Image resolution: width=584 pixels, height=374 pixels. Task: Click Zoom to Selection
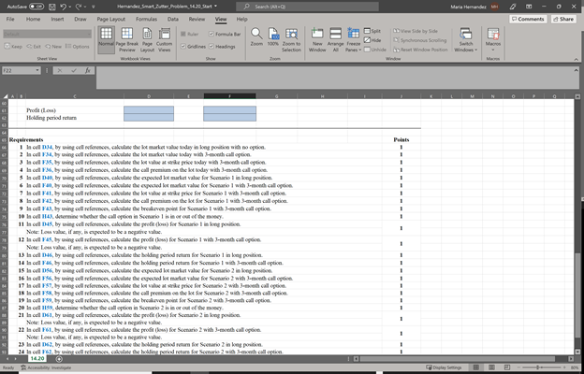point(291,40)
